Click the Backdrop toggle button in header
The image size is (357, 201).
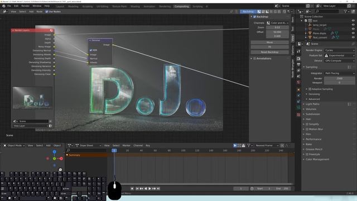(x=248, y=11)
